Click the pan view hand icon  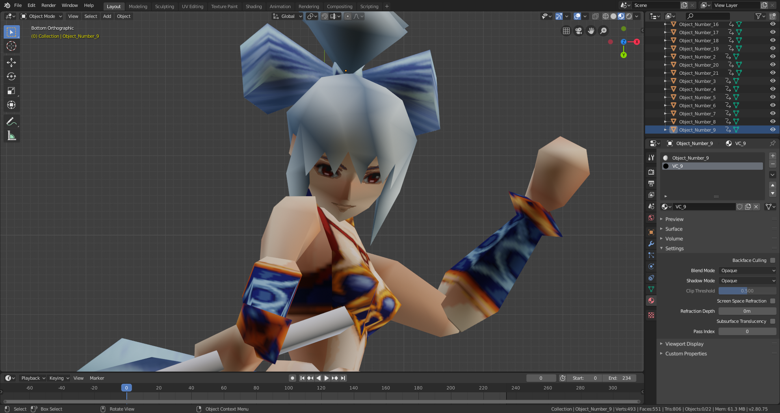(x=591, y=31)
